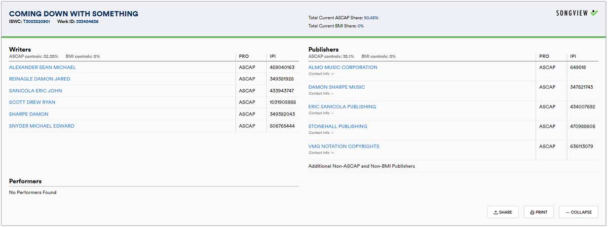Open publisher DAMON SHARPE MUSIC
608x227 pixels.
[337, 87]
